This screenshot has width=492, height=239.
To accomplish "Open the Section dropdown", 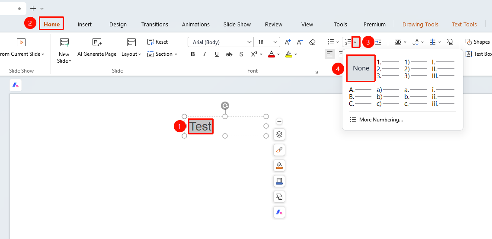I will [162, 54].
